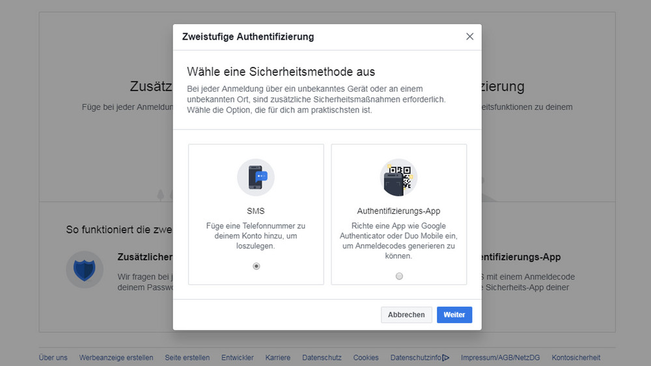
Task: Go to Kontosicherheit in footer
Action: point(575,358)
